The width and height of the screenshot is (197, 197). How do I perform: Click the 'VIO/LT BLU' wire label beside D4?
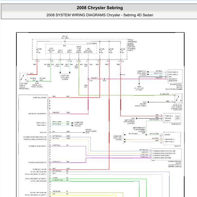(56, 145)
